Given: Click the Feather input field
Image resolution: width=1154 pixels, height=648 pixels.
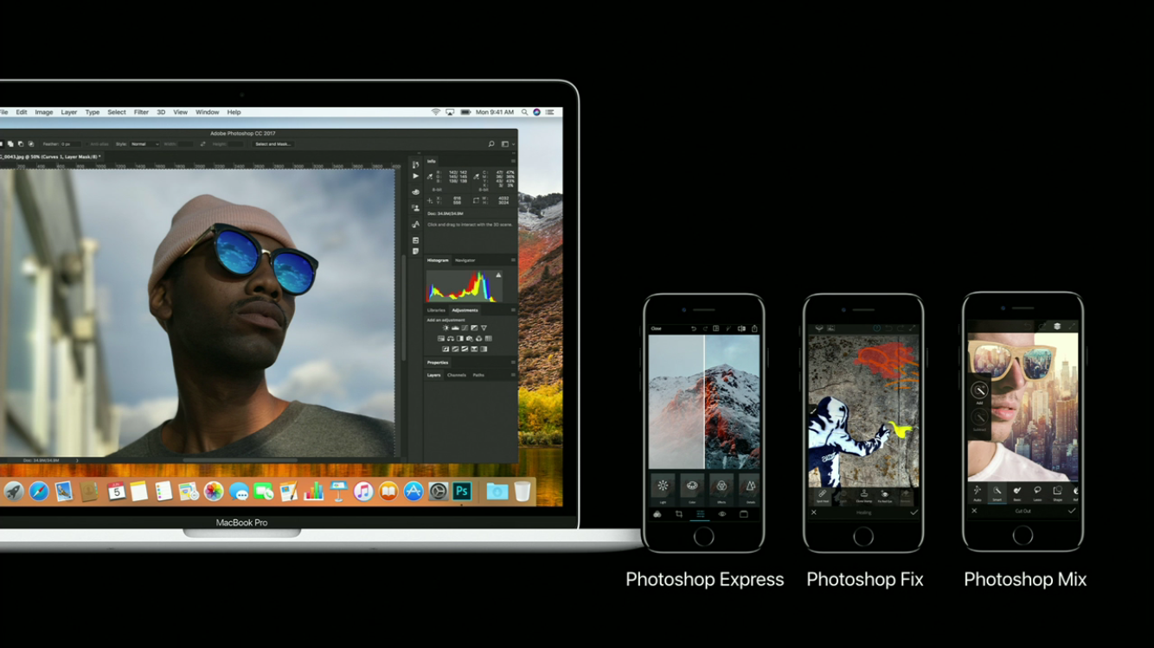Looking at the screenshot, I should click(x=70, y=144).
